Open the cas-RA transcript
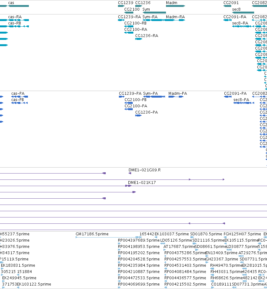The image size is (267, 289). (15, 17)
